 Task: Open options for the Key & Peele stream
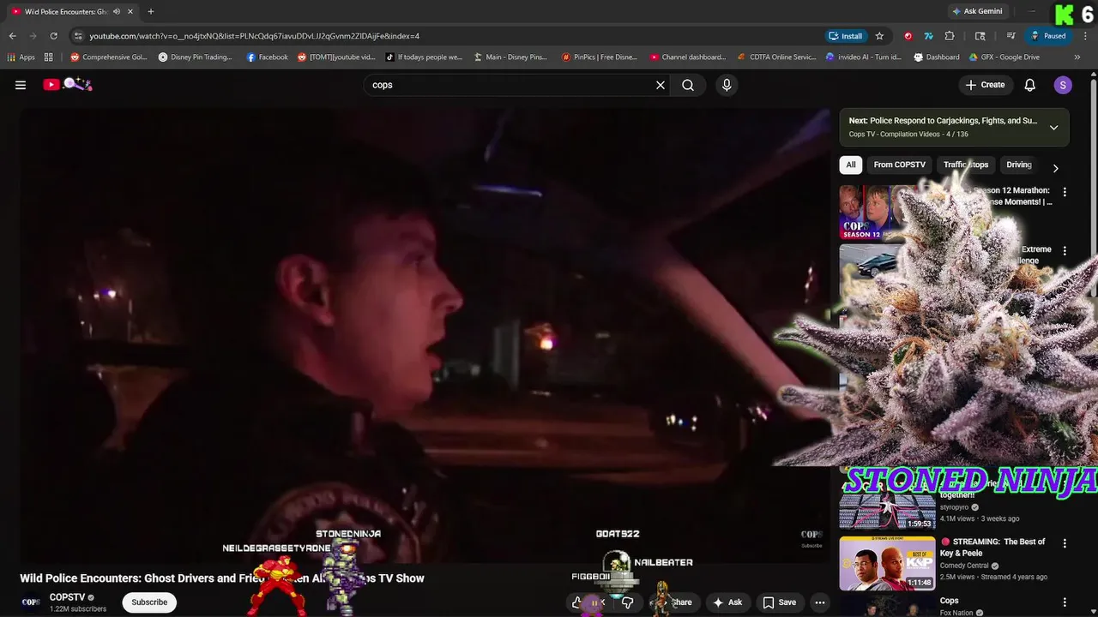click(x=1065, y=543)
